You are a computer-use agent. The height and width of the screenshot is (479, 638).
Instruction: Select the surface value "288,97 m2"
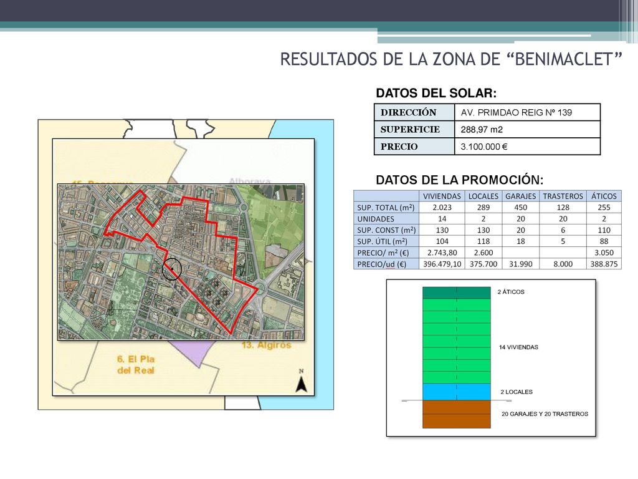point(482,130)
